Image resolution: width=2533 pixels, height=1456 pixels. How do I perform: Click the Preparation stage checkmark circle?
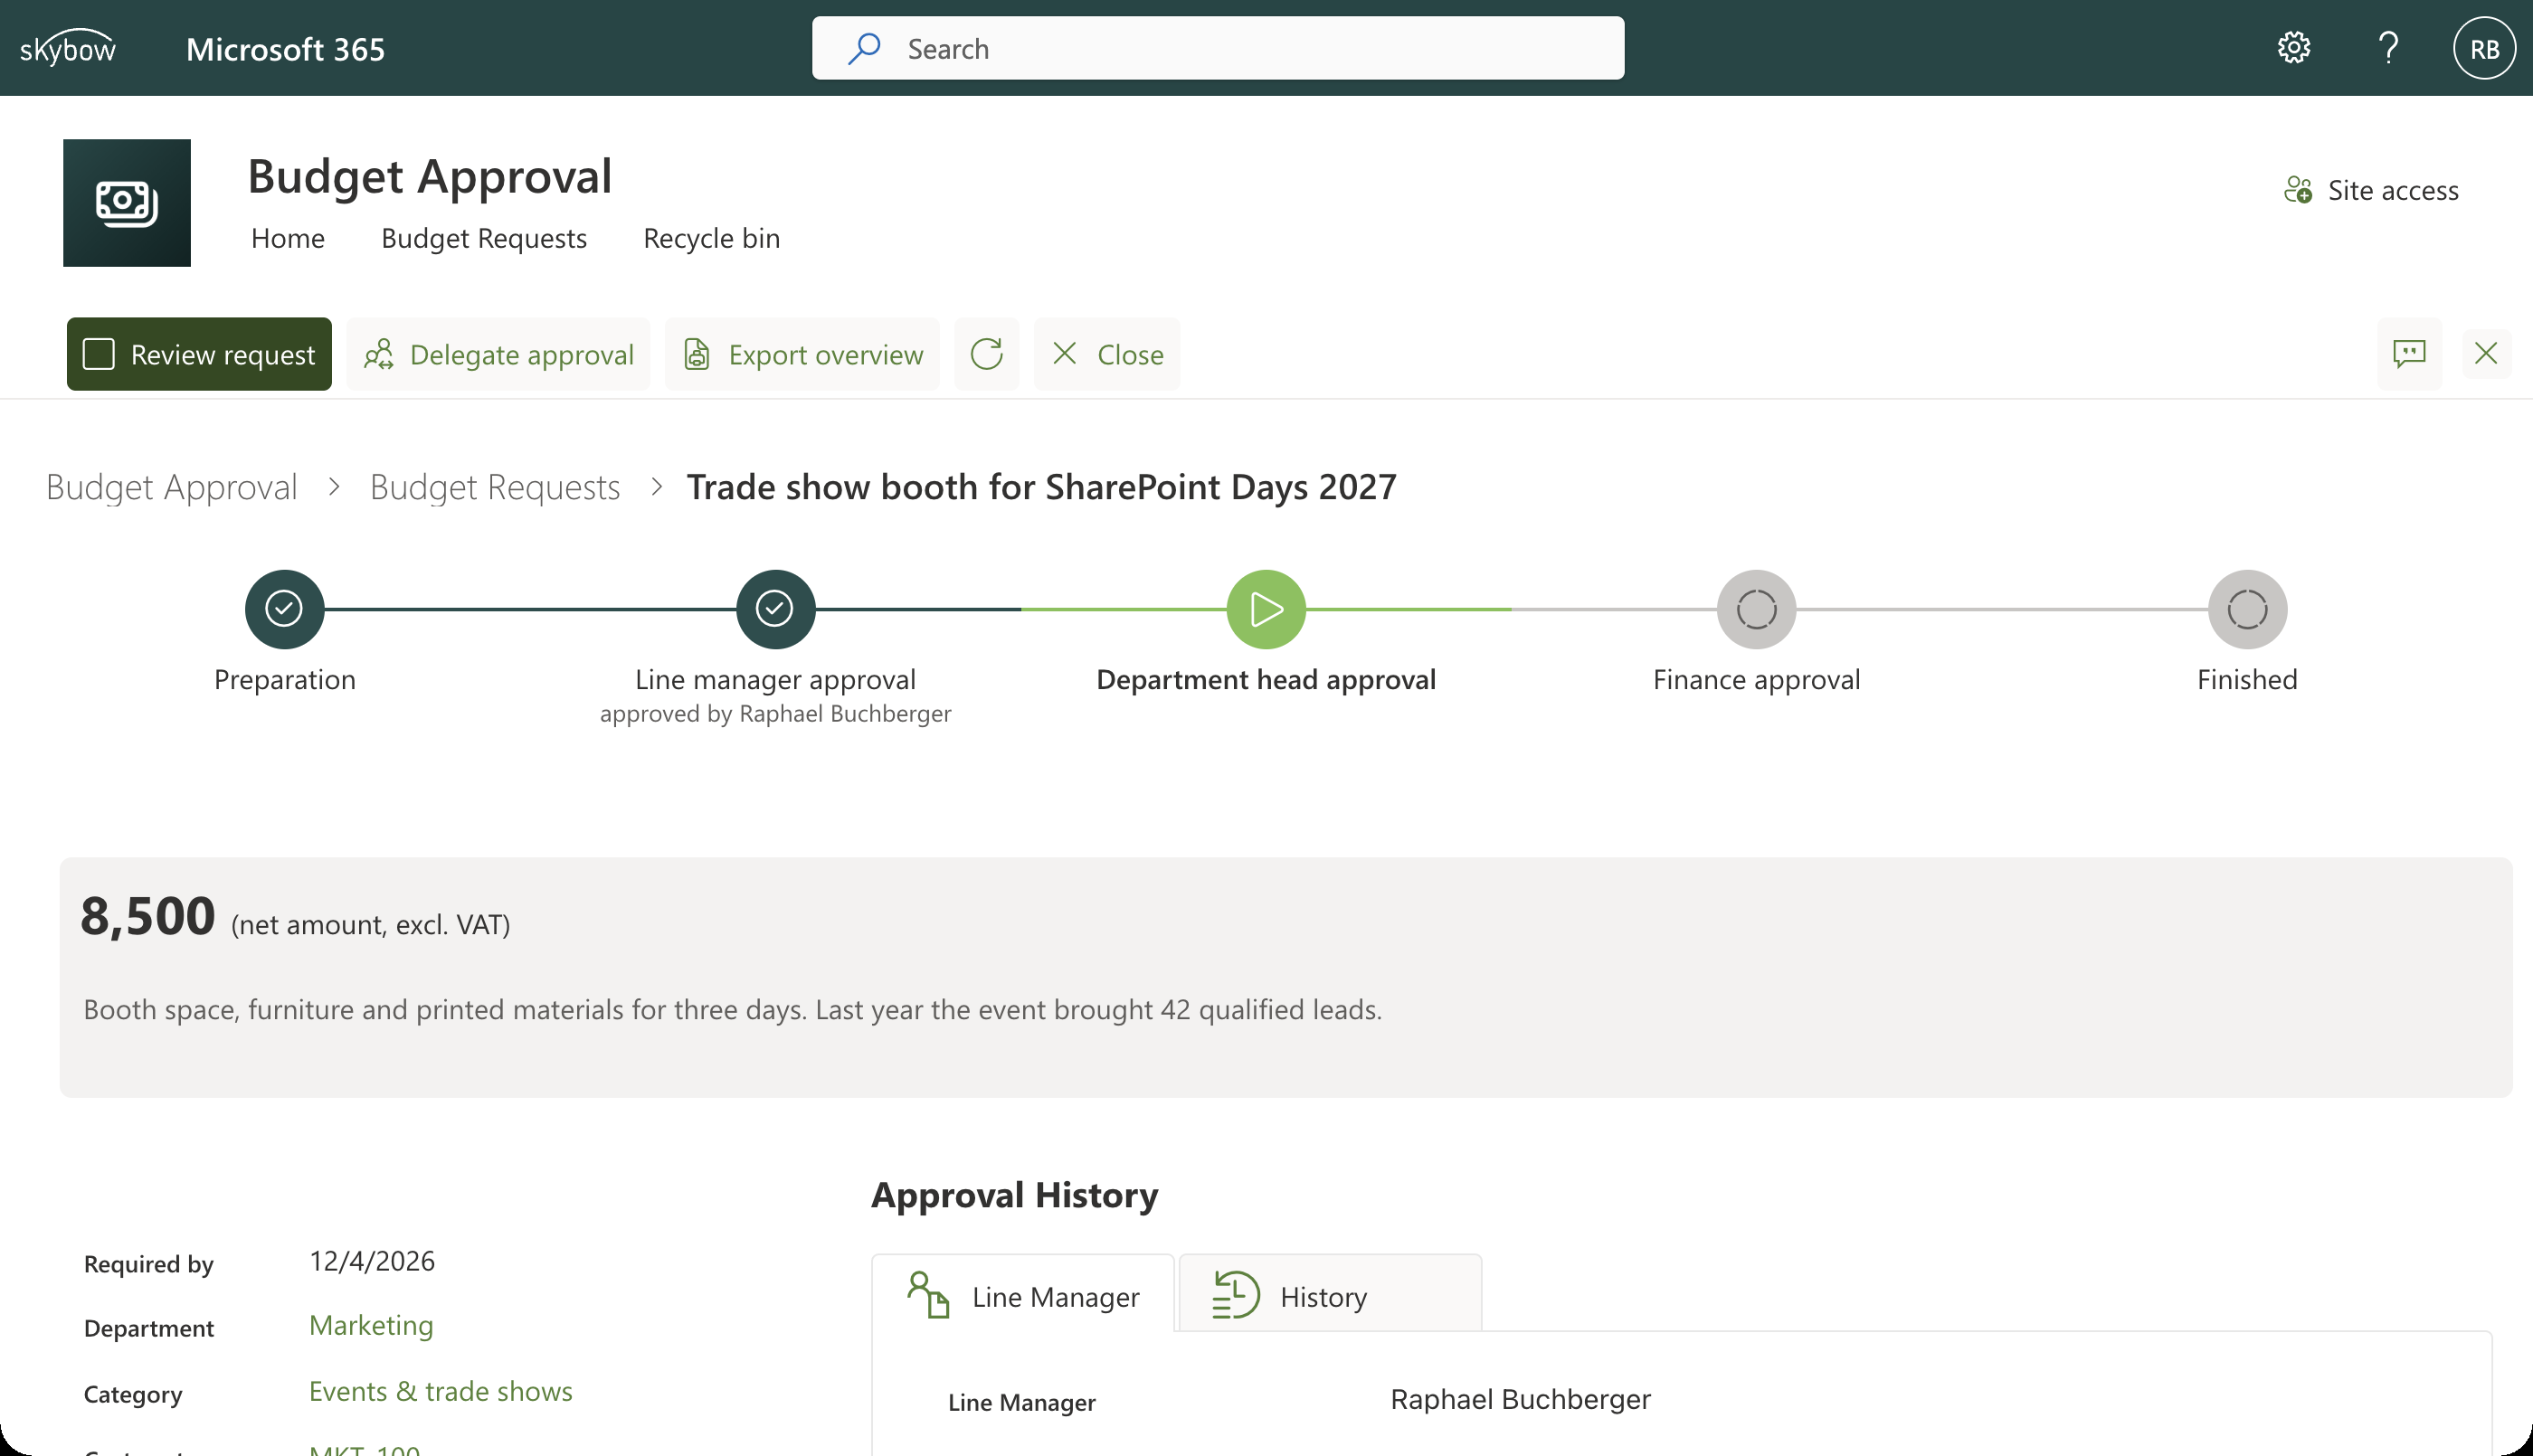click(284, 609)
